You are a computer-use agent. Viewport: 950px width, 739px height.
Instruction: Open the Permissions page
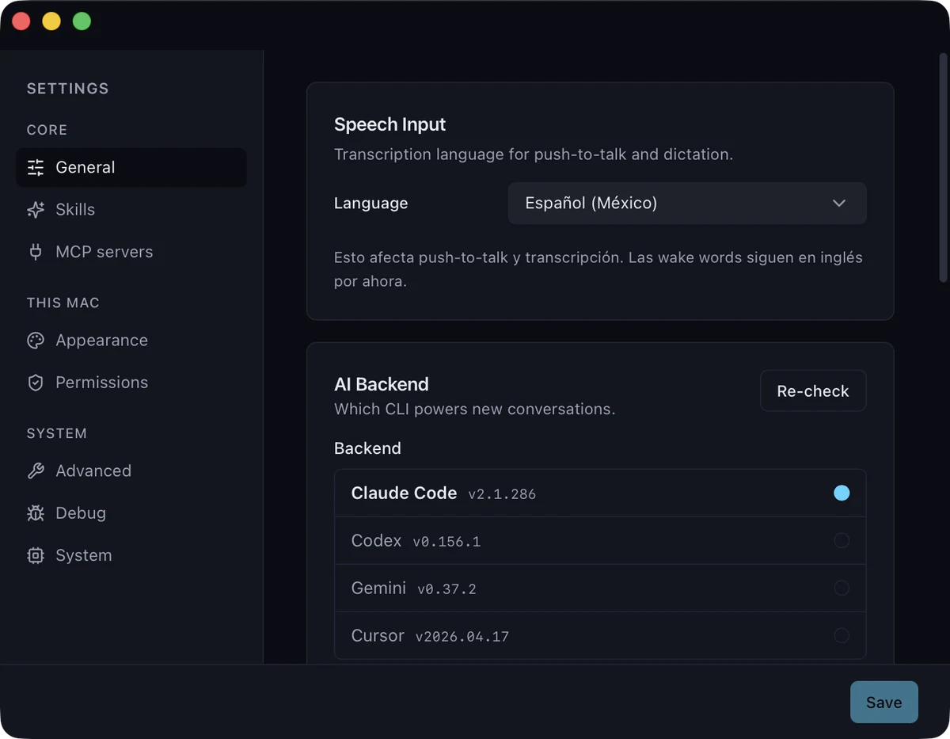click(x=131, y=383)
